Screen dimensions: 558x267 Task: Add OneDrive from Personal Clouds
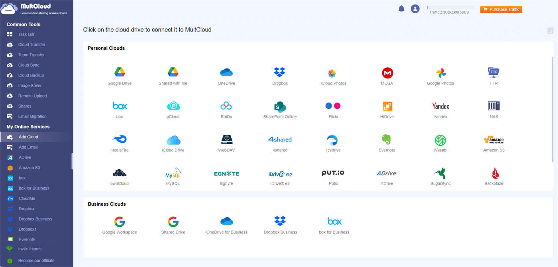point(226,76)
